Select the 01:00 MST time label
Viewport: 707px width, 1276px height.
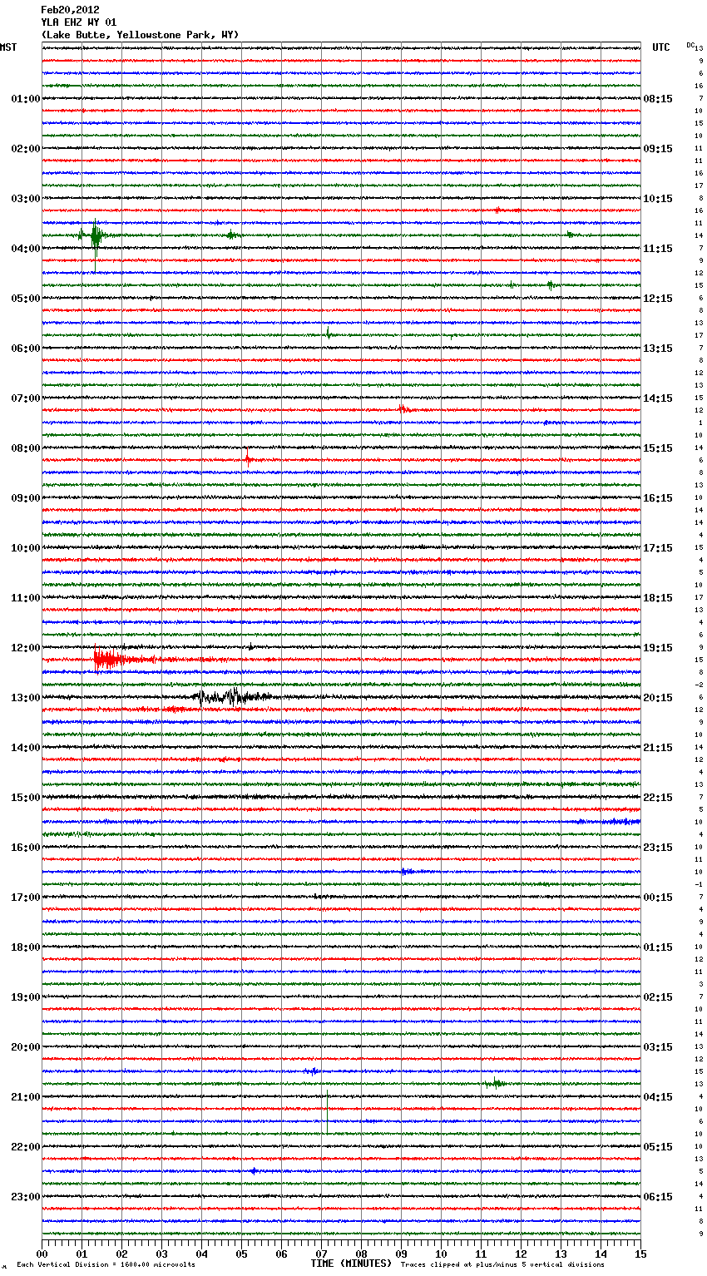pos(26,99)
